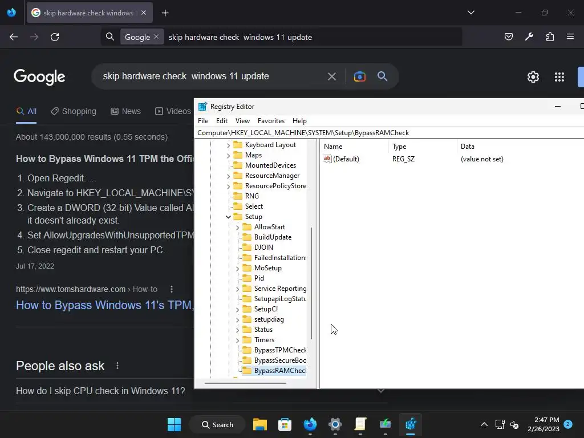The height and width of the screenshot is (438, 584).
Task: Click the registry tree horizontal scrollbar
Action: click(x=245, y=383)
